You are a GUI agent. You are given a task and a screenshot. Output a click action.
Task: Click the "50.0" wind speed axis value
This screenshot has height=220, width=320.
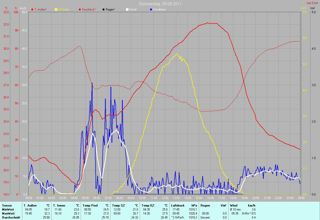[24, 12]
